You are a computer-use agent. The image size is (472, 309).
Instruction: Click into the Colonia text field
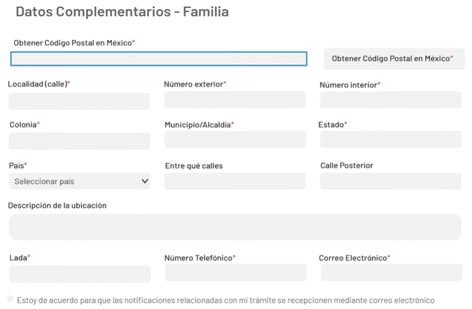[x=80, y=141]
